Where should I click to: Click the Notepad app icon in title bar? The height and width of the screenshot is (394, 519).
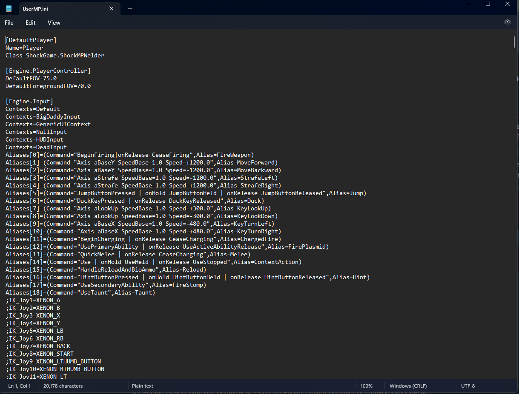9,9
